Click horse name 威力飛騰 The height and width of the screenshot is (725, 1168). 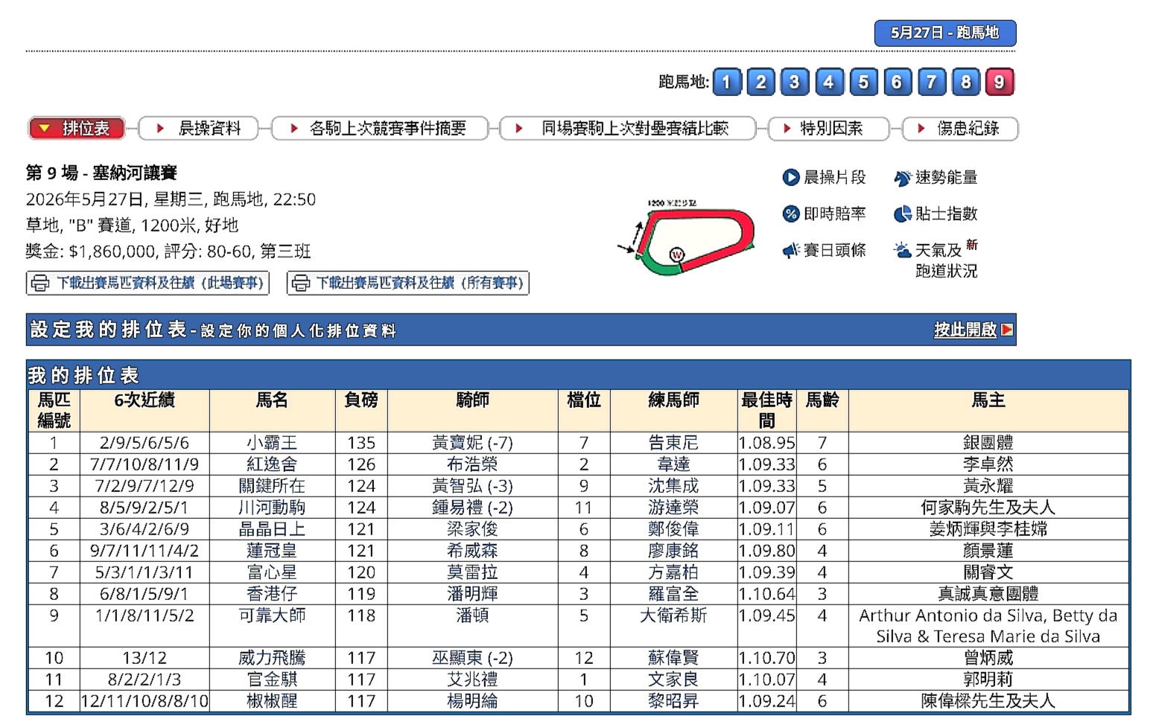click(272, 658)
